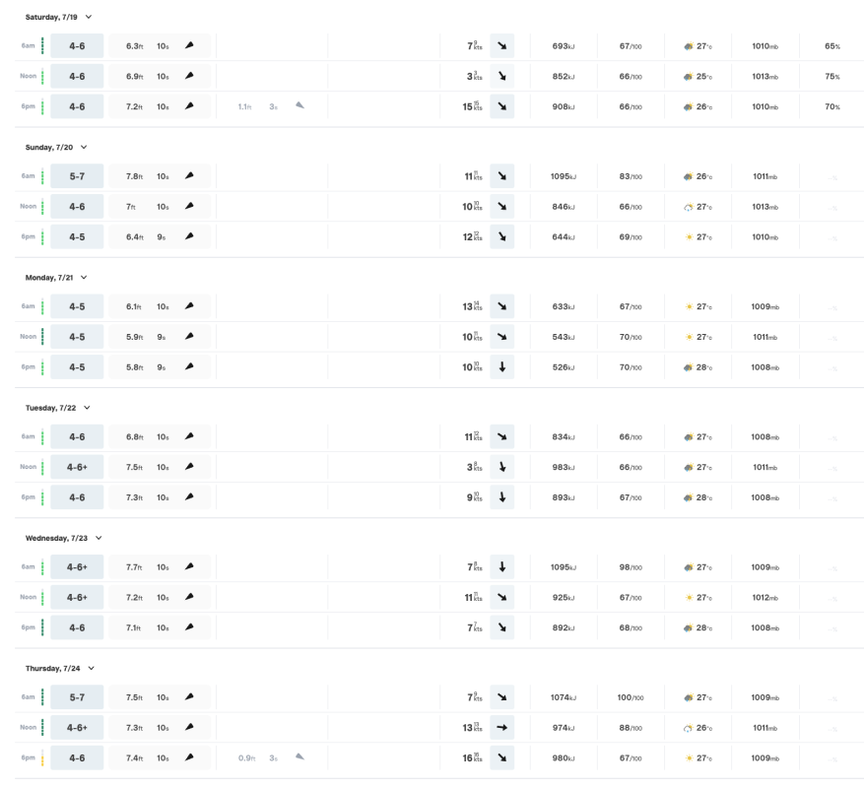
Task: Collapse the Saturday, 7/19 forecast section
Action: [x=88, y=17]
